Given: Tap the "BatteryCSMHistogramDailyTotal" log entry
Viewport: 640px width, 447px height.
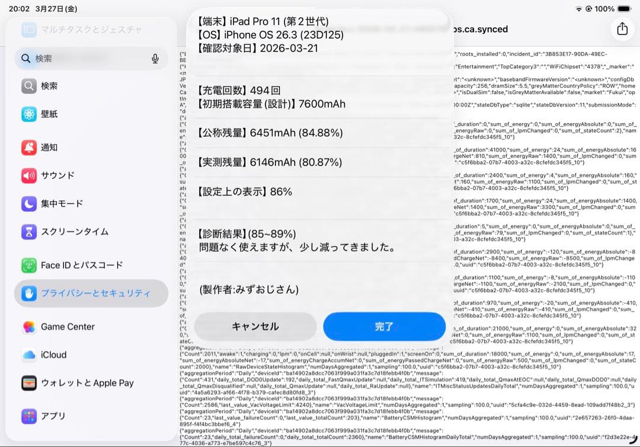Looking at the screenshot, I should pos(407,437).
